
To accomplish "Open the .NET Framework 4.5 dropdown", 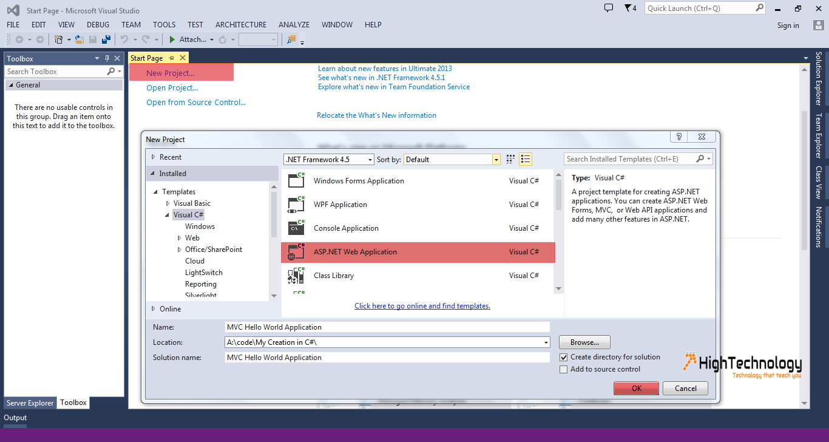I will (x=329, y=159).
